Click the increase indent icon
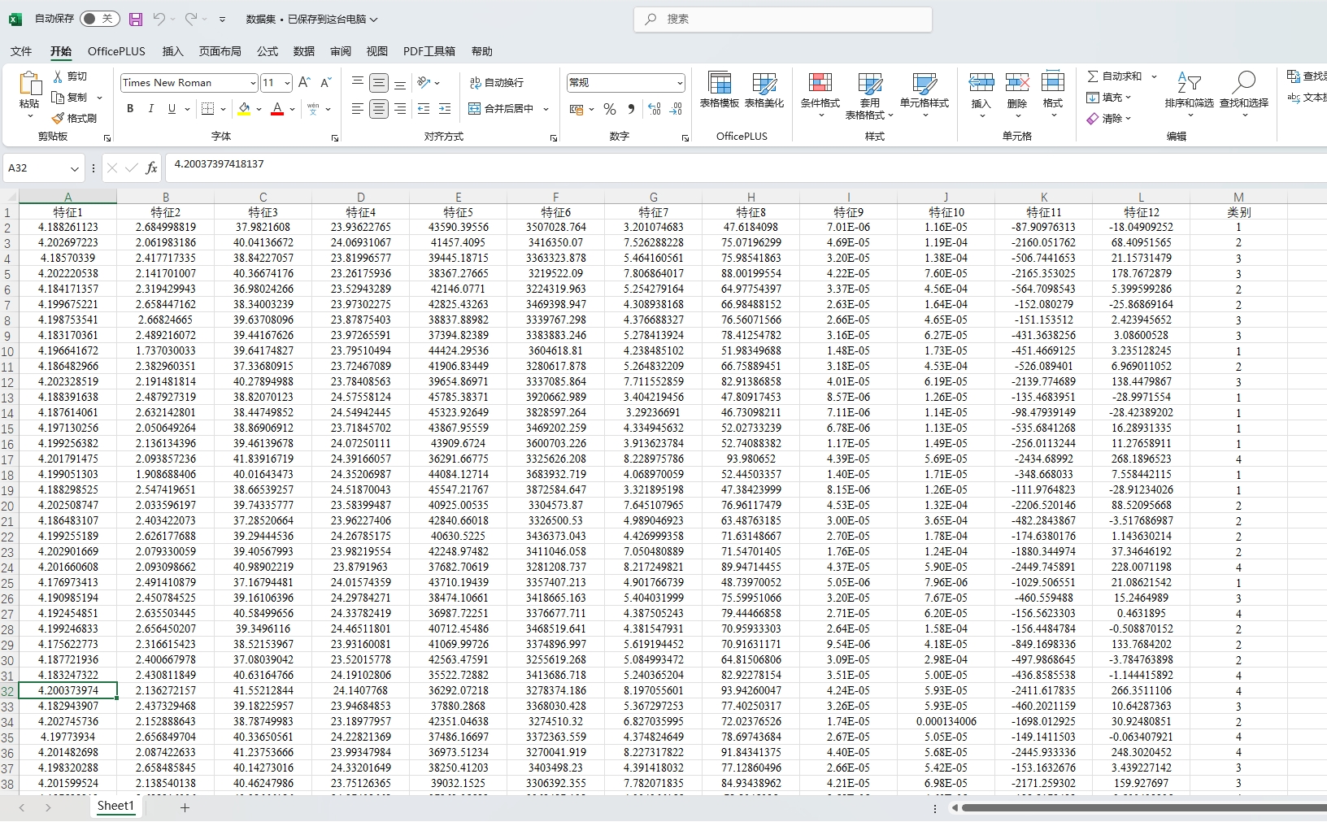This screenshot has width=1327, height=822. click(445, 108)
